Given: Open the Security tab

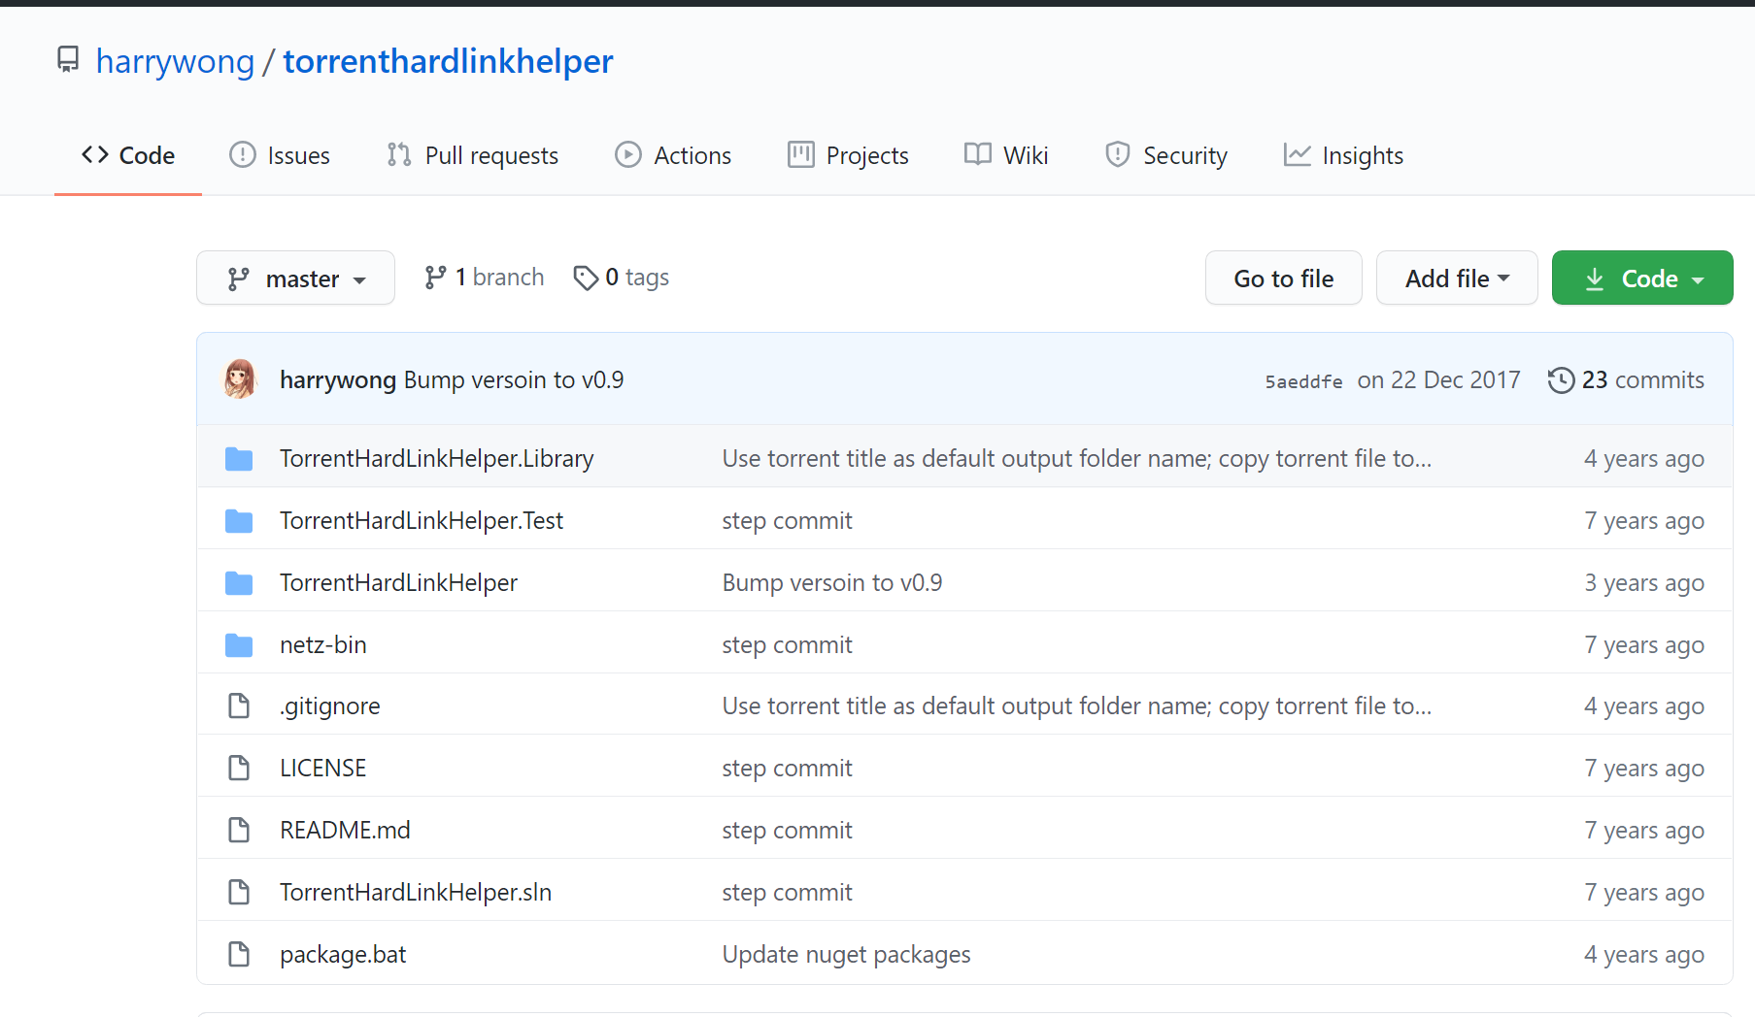Looking at the screenshot, I should pos(1166,155).
